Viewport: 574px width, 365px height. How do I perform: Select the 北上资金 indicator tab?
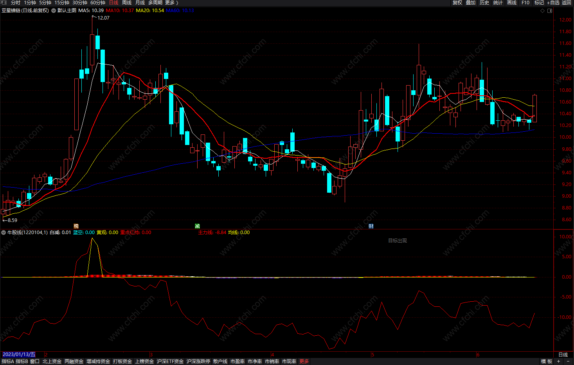point(52,361)
